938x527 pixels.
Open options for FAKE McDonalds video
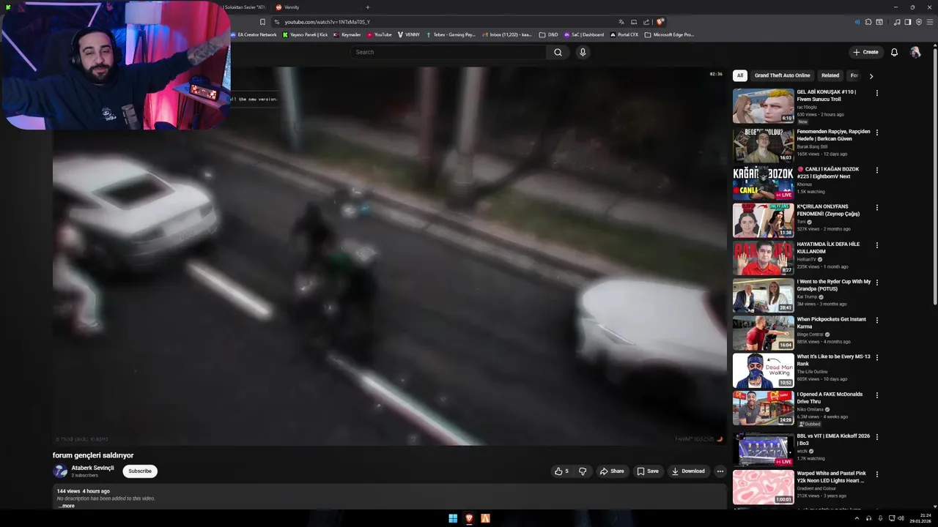click(x=876, y=395)
